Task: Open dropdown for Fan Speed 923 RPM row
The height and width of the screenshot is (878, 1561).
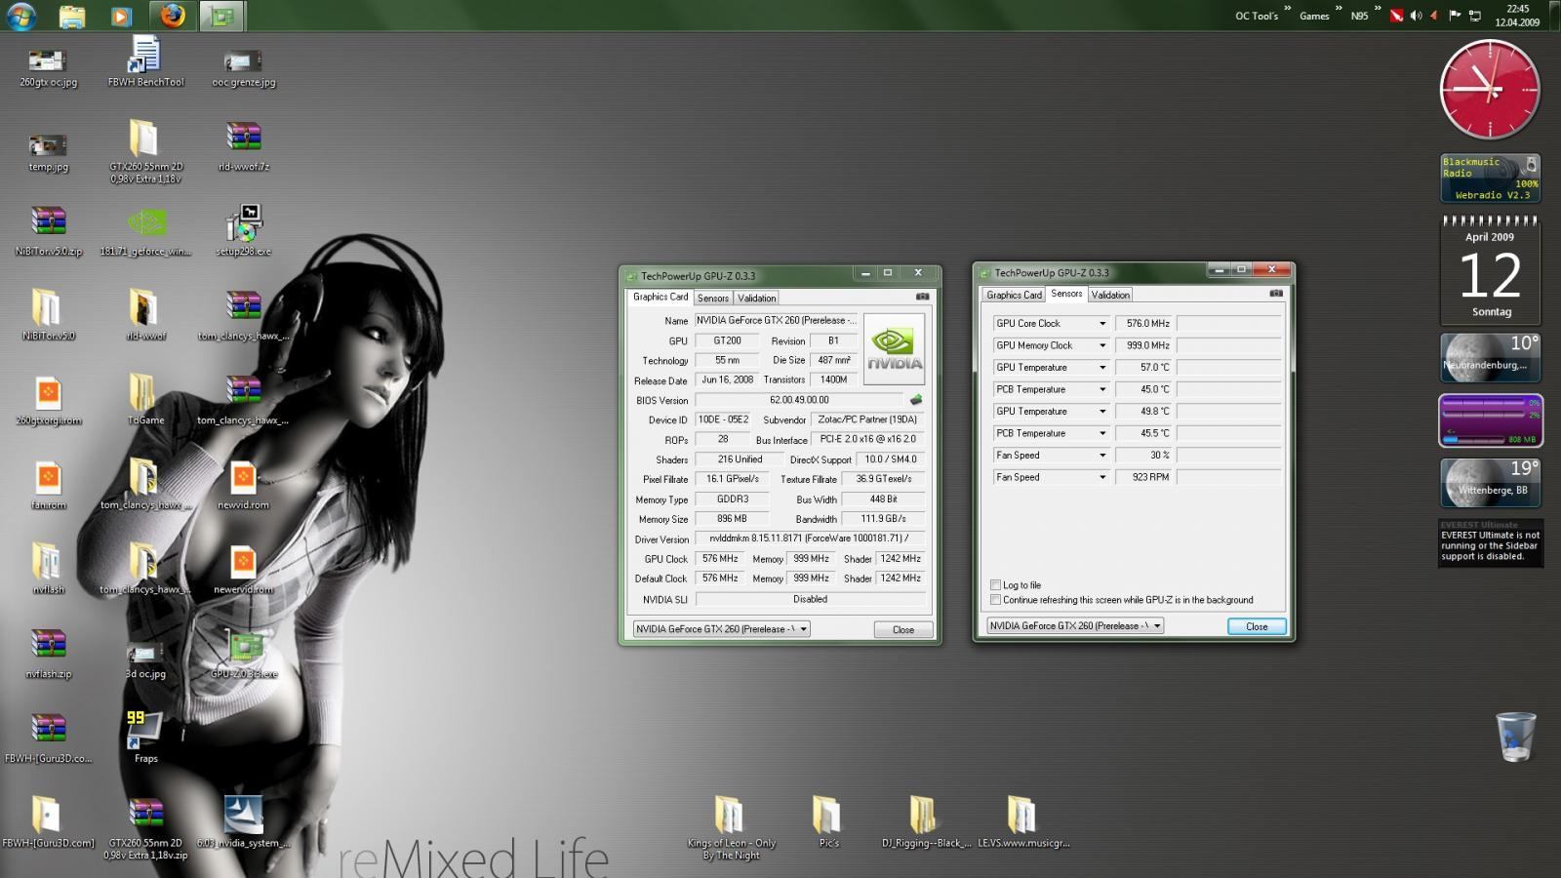Action: pyautogui.click(x=1102, y=477)
